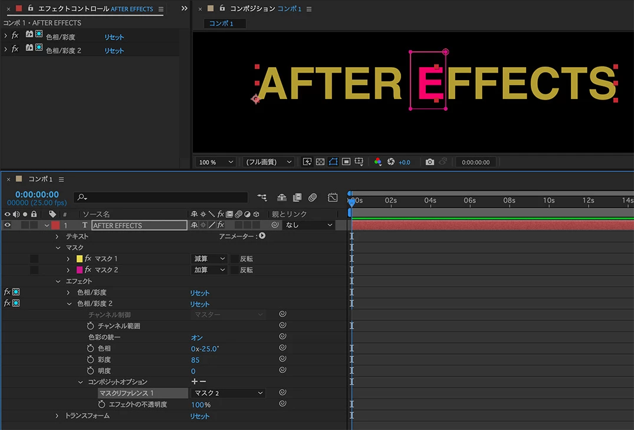Click yellow color swatch of マスク 1
The image size is (634, 430).
click(79, 259)
